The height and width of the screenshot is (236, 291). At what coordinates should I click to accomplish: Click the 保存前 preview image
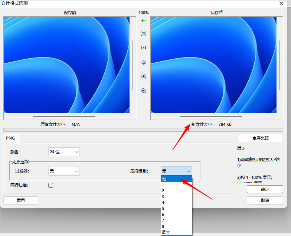click(67, 65)
